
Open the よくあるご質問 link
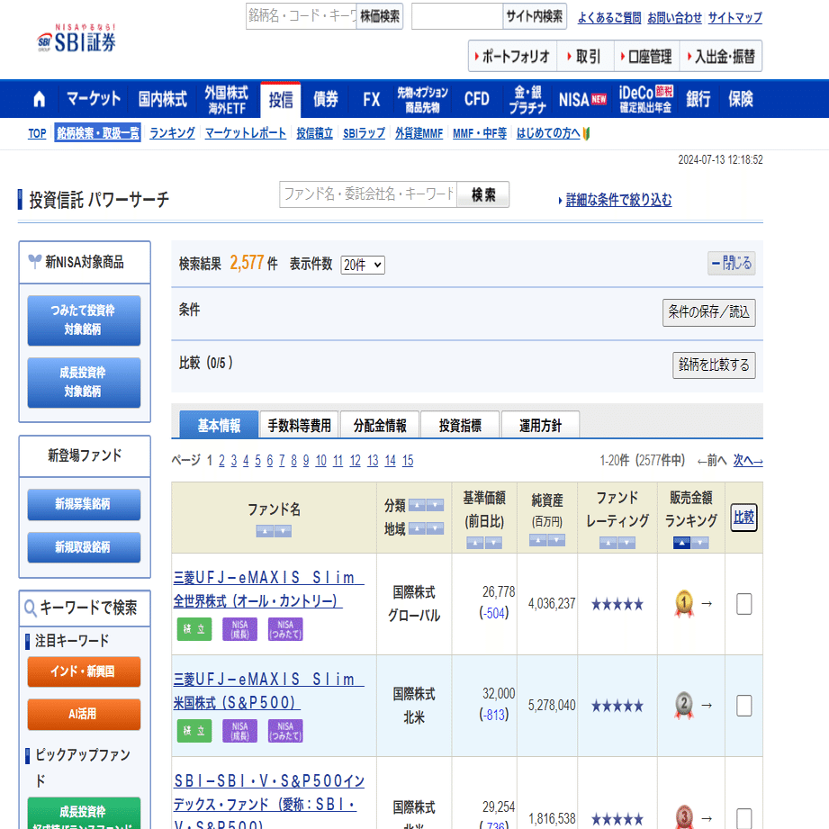[x=609, y=17]
